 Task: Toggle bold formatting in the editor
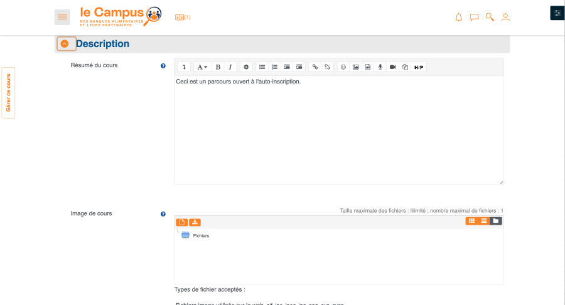click(x=218, y=67)
